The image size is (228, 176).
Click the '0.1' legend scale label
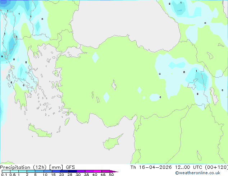click(x=4, y=175)
